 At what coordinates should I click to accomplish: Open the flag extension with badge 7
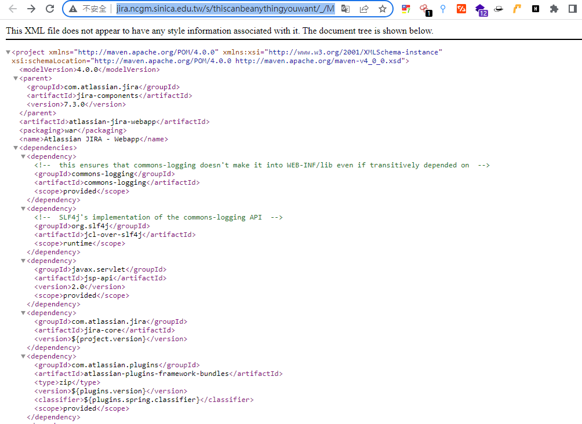tap(406, 9)
